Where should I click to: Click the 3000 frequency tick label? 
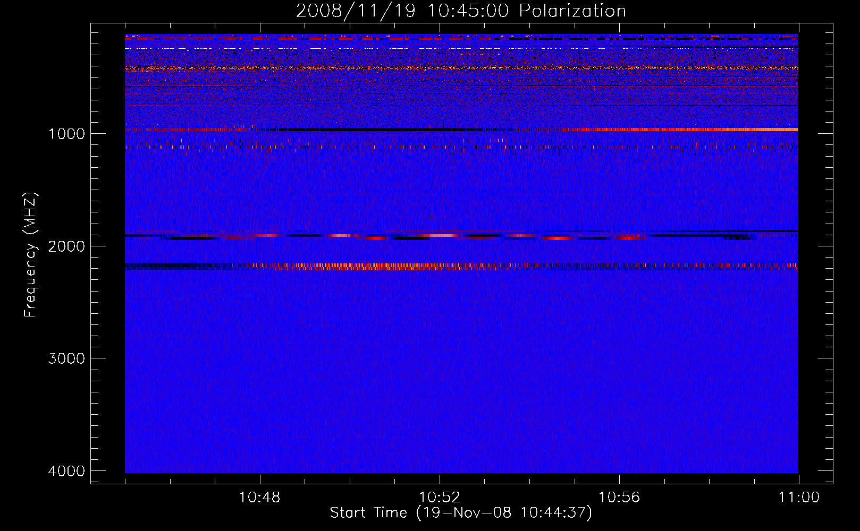(66, 358)
